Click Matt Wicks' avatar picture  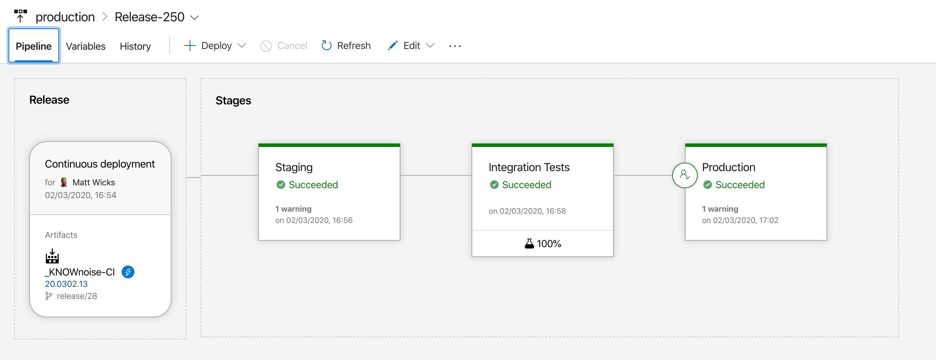click(x=64, y=182)
